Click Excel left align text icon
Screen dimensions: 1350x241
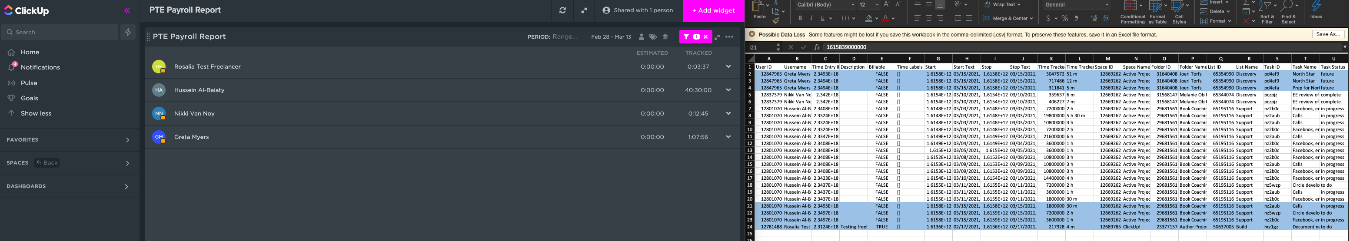click(917, 18)
